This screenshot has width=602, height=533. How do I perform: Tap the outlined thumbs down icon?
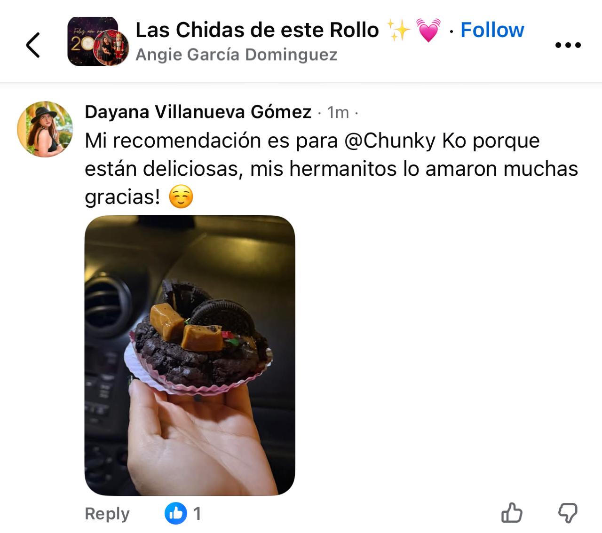point(568,513)
